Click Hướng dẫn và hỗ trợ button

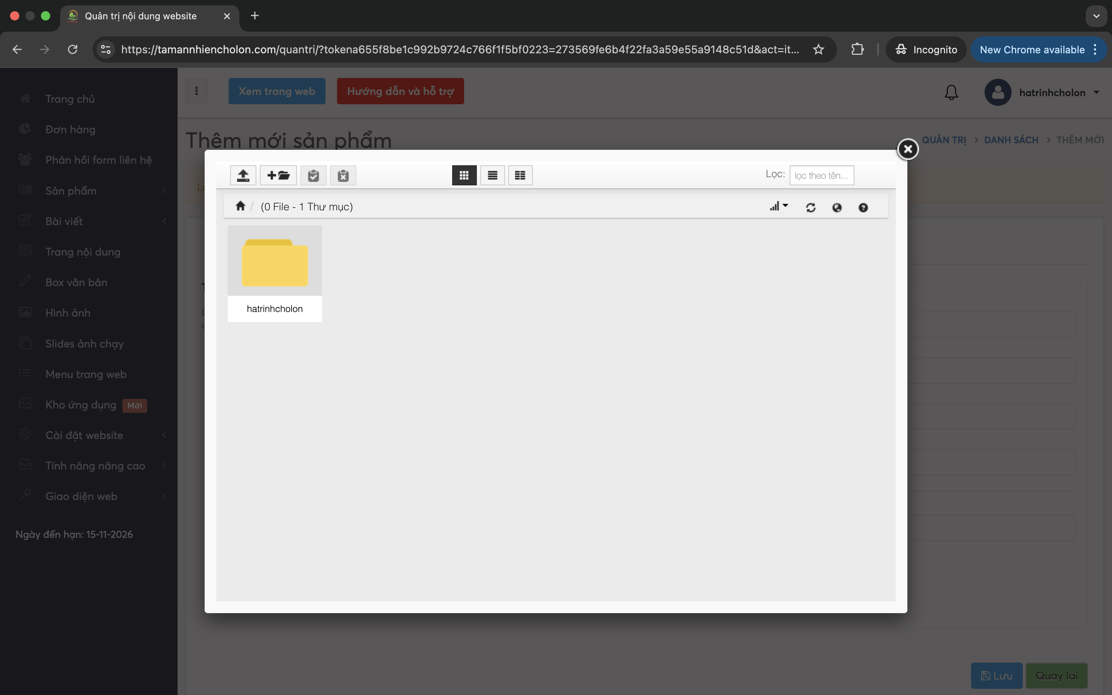pyautogui.click(x=400, y=91)
